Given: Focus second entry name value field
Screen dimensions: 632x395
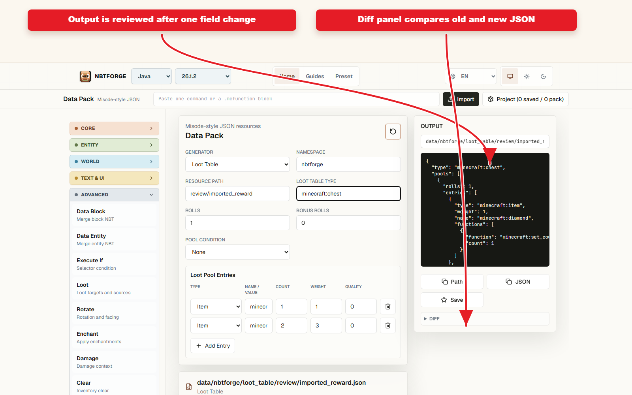Looking at the screenshot, I should tap(259, 325).
